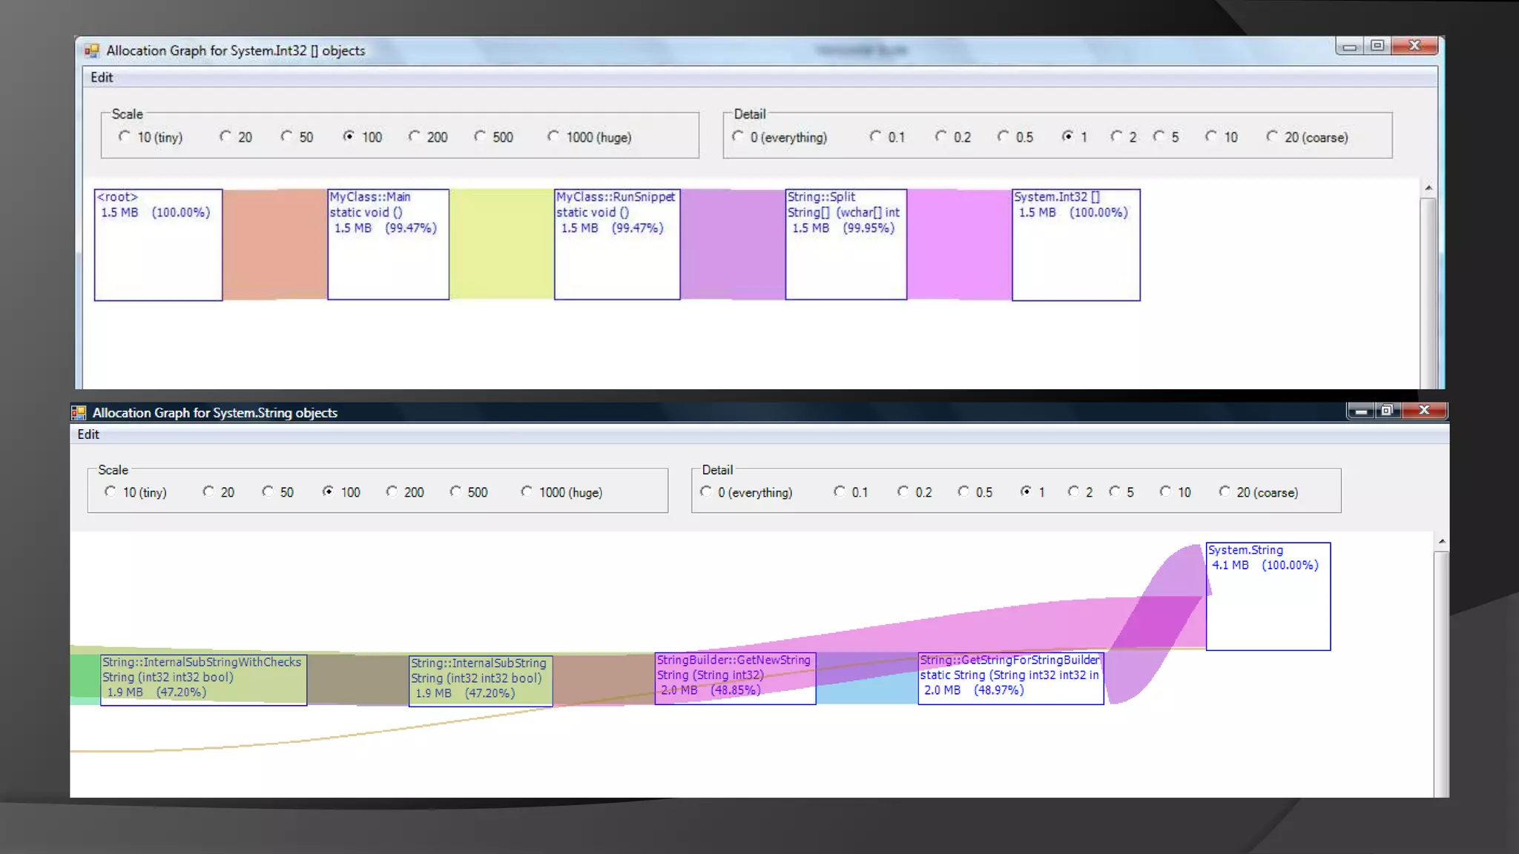
Task: Click salmon edge between root and MyClass::Main
Action: coord(274,245)
